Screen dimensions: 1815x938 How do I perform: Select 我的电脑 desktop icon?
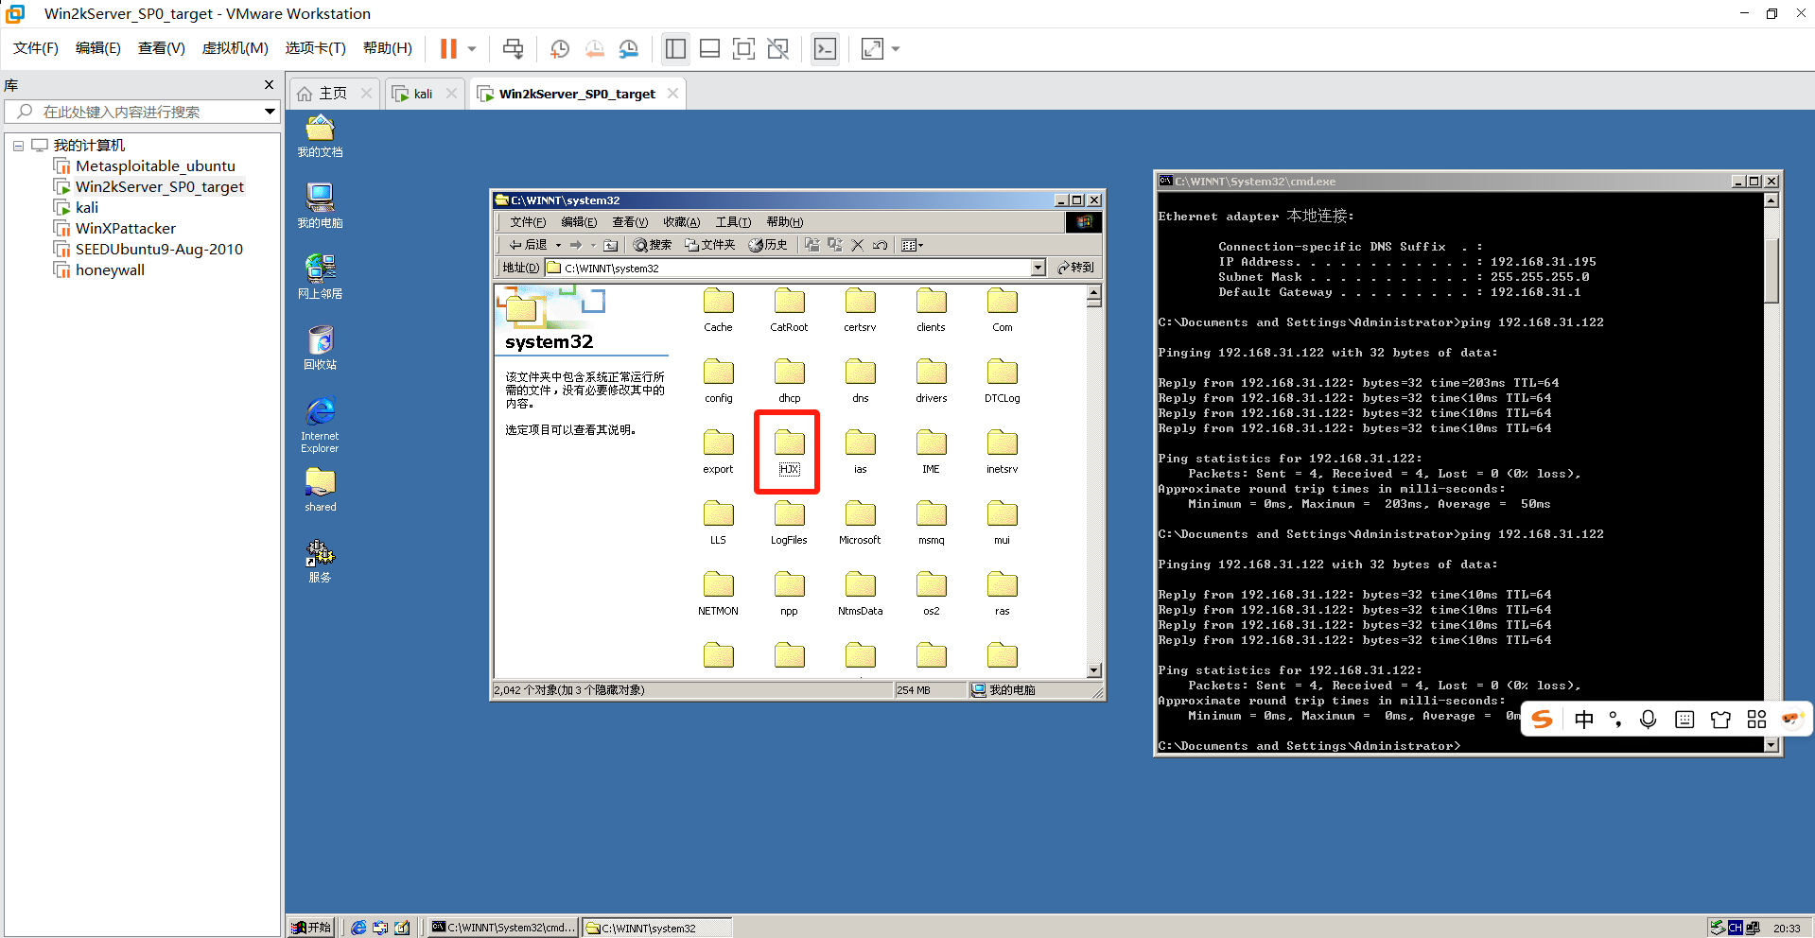click(x=320, y=205)
